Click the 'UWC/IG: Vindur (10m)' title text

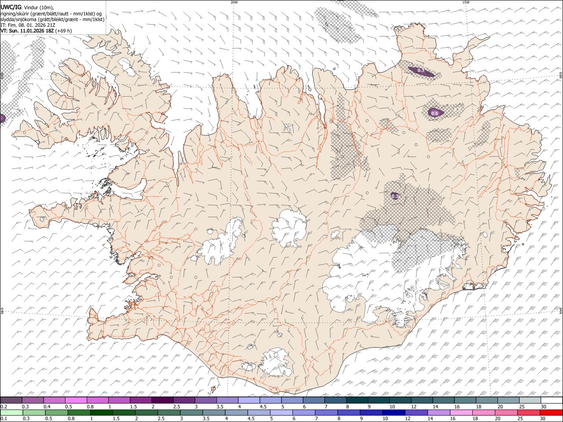(27, 7)
